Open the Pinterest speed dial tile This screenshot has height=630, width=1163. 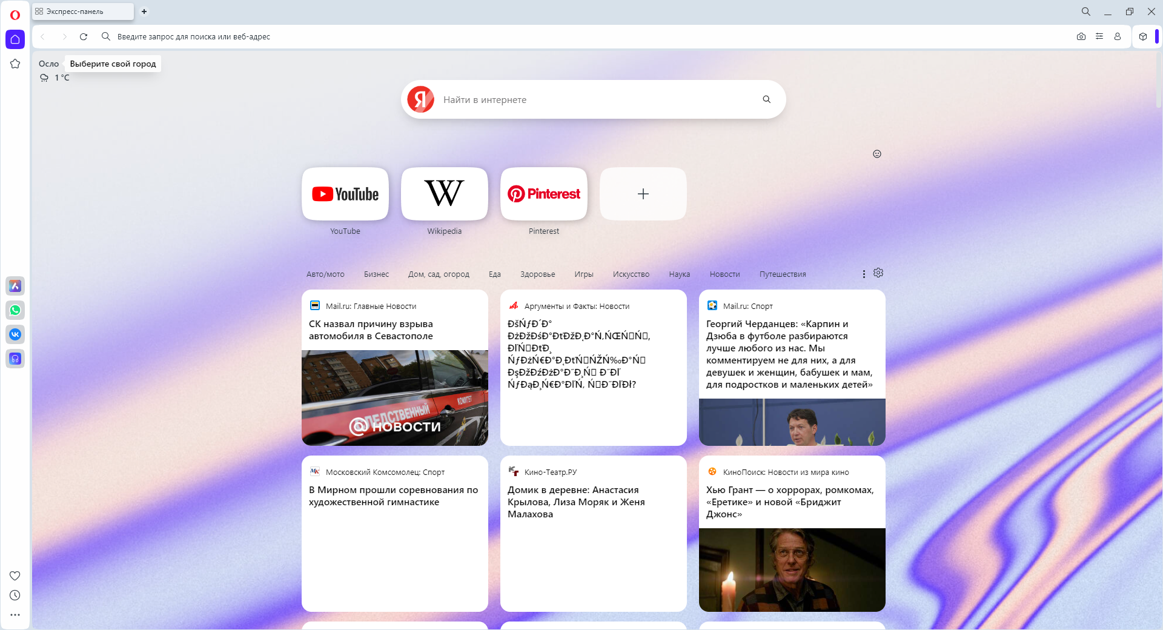[x=544, y=194]
